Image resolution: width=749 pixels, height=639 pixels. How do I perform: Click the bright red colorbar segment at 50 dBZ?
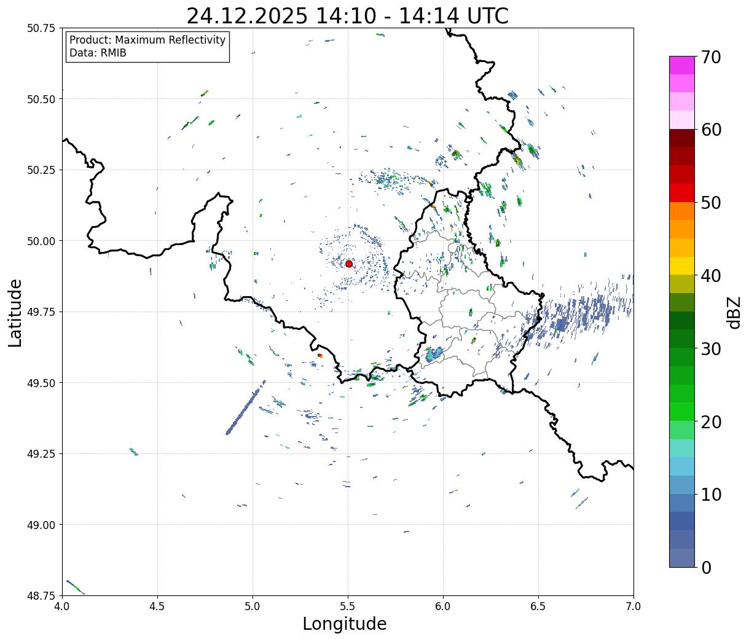tap(682, 193)
